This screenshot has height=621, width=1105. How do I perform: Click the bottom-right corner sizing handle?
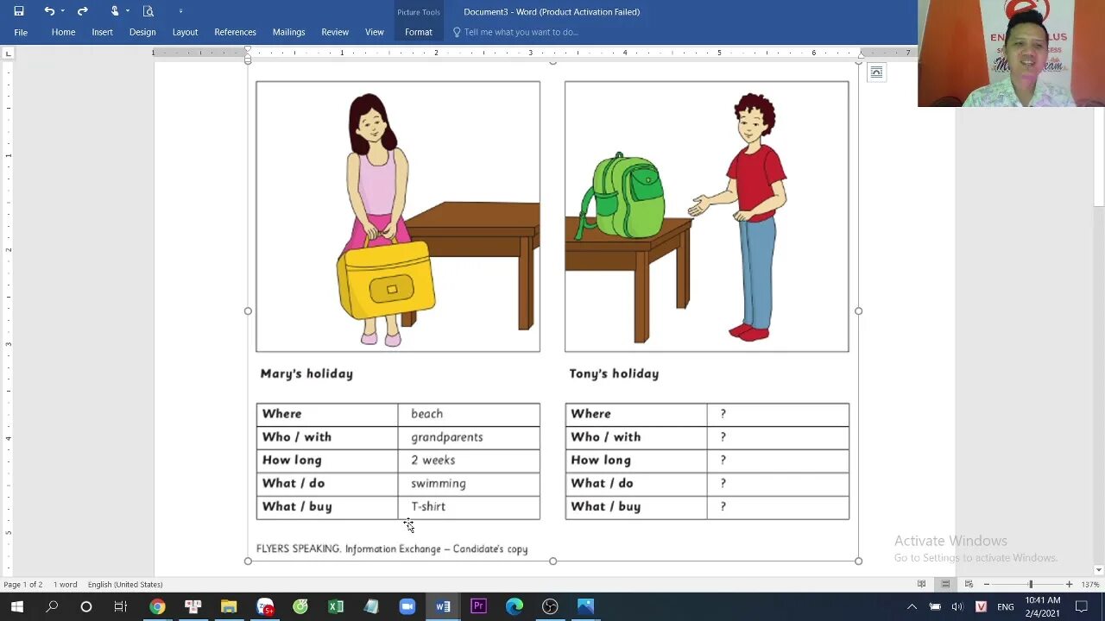858,561
